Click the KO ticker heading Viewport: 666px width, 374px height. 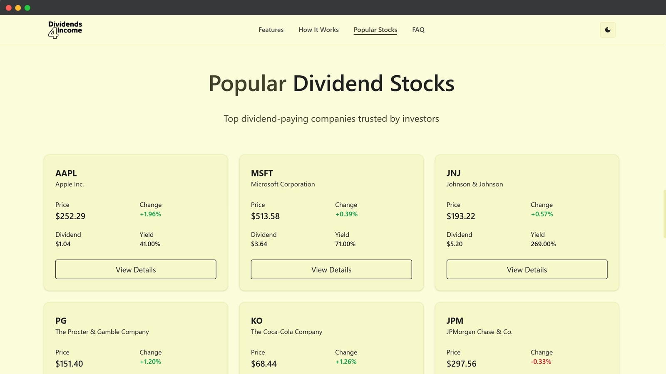point(257,321)
